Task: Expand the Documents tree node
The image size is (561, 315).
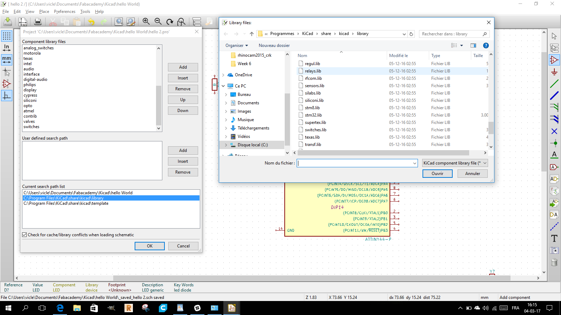Action: click(226, 103)
